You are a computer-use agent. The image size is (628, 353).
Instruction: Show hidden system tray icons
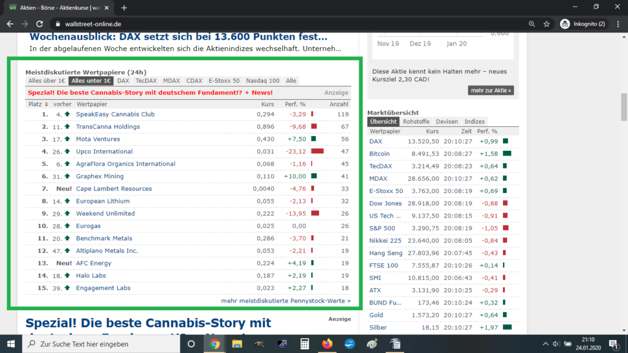point(545,344)
